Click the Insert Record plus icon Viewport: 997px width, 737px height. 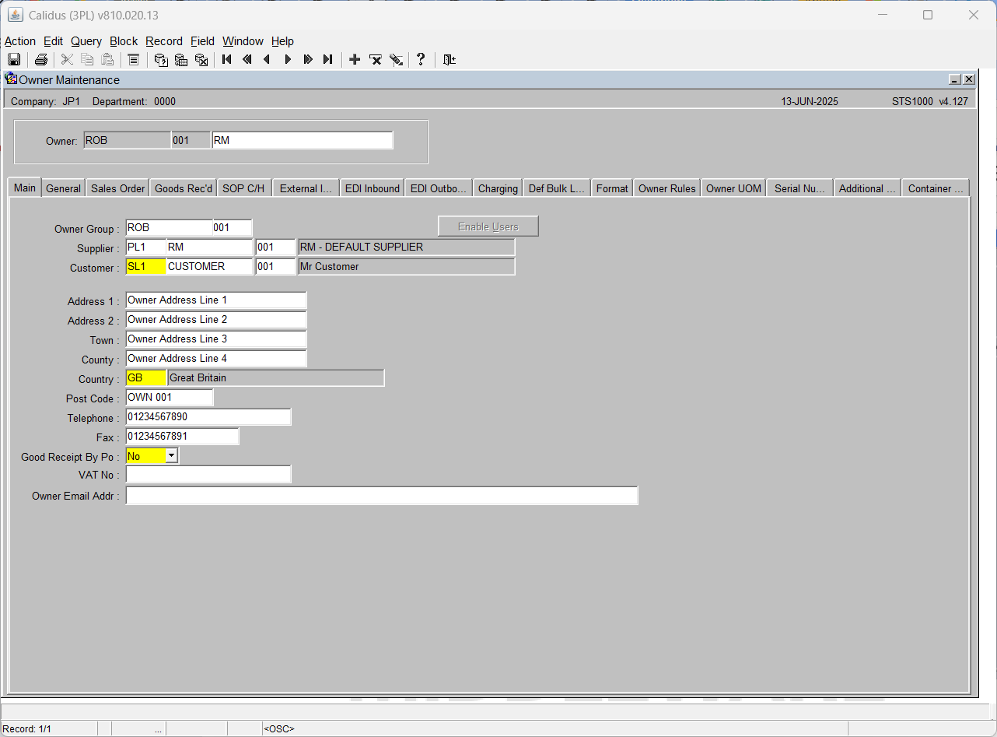(355, 59)
